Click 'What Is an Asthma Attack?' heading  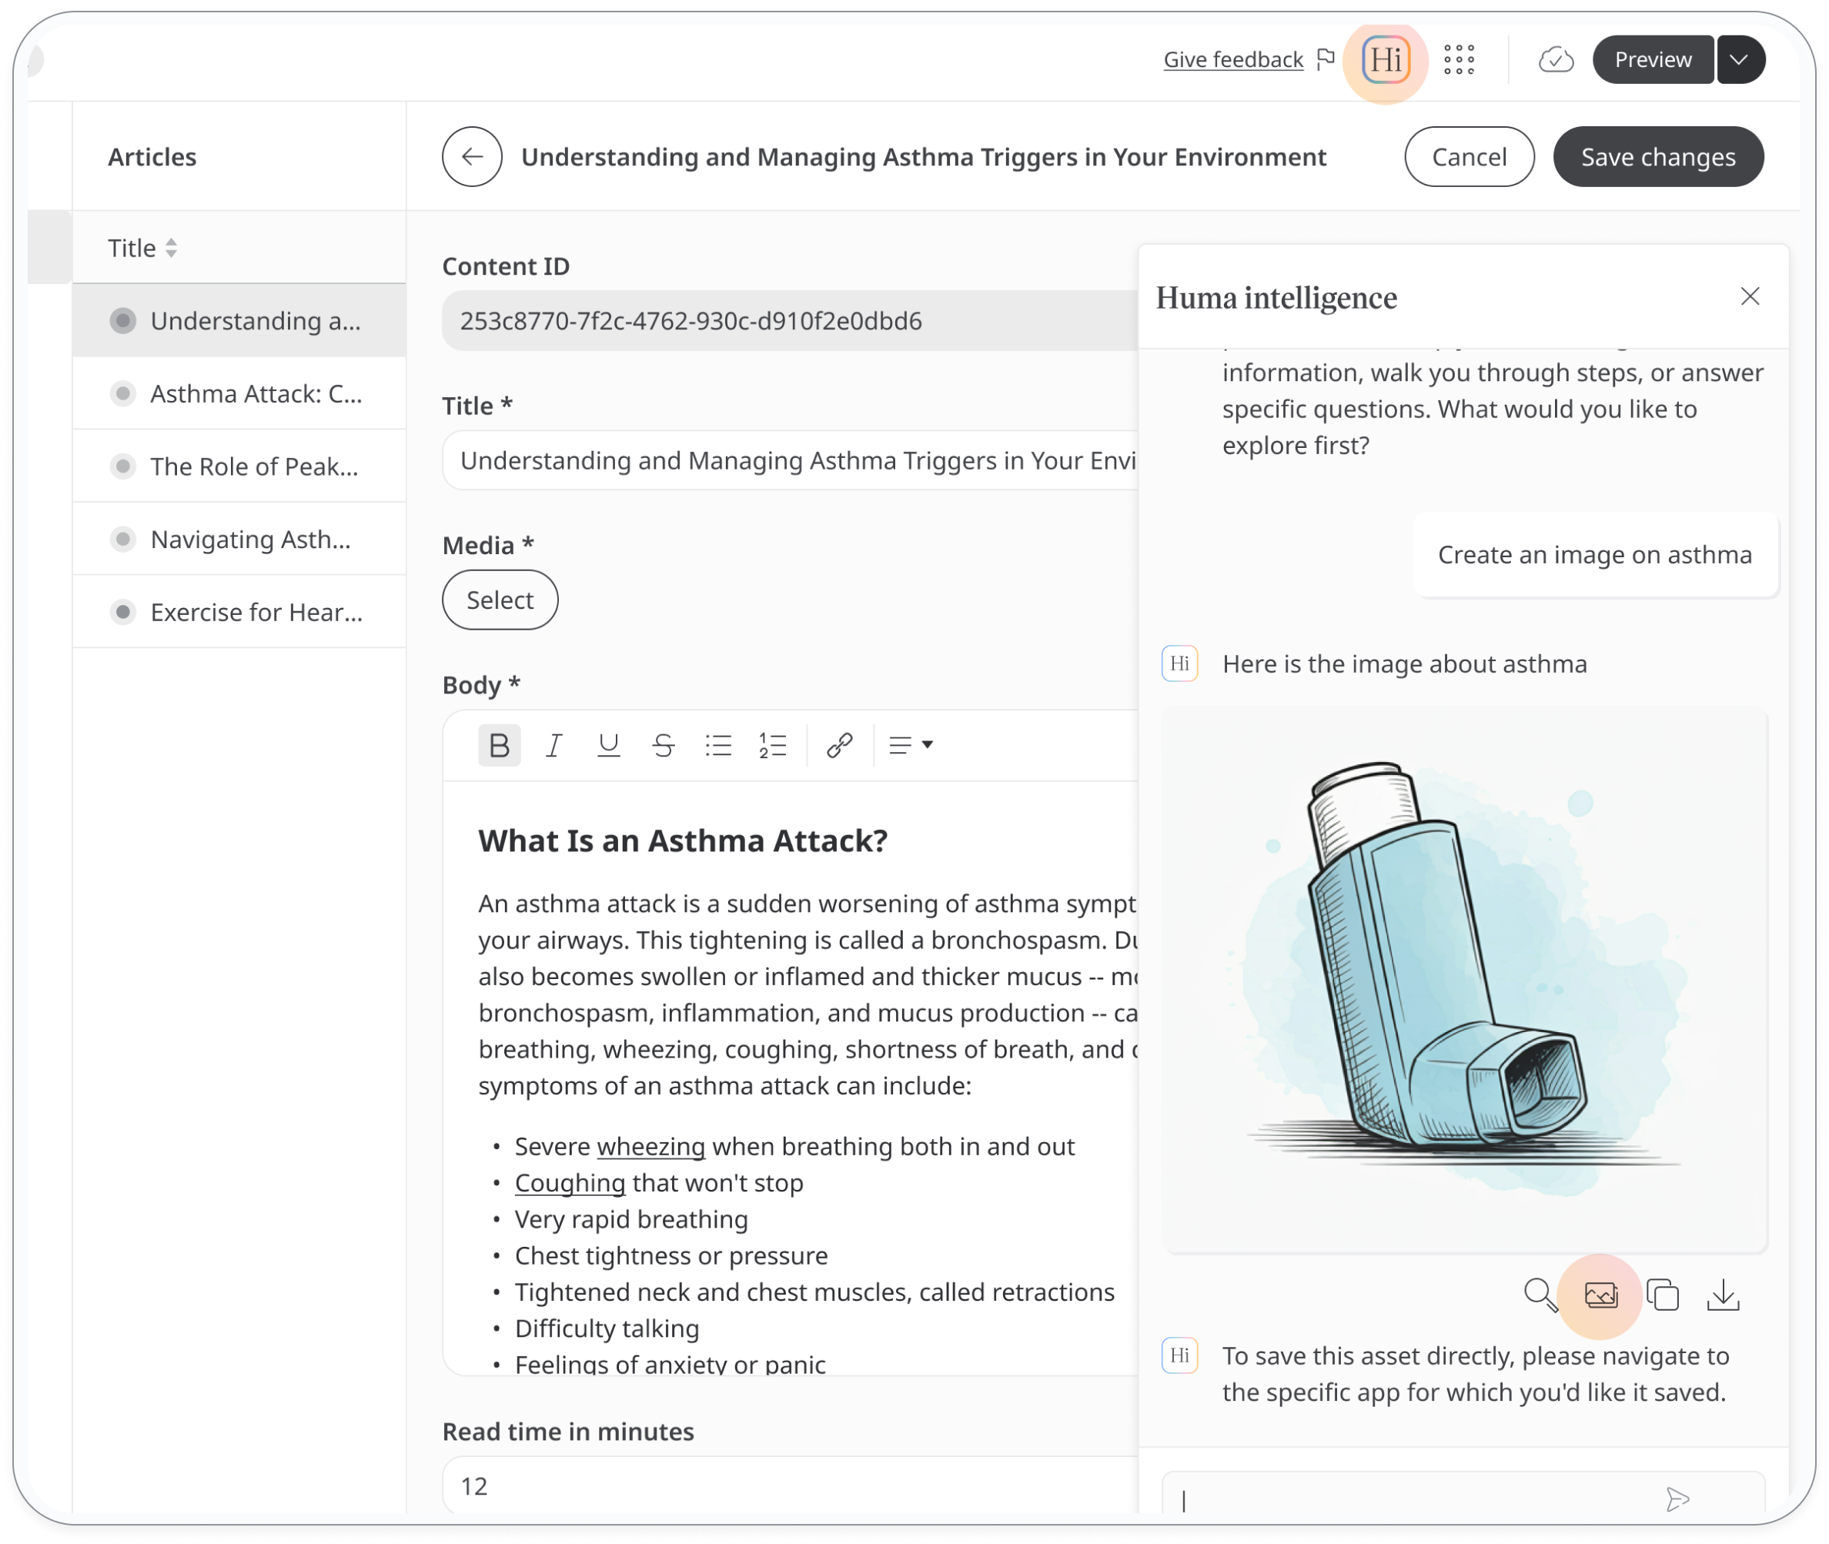click(x=683, y=841)
